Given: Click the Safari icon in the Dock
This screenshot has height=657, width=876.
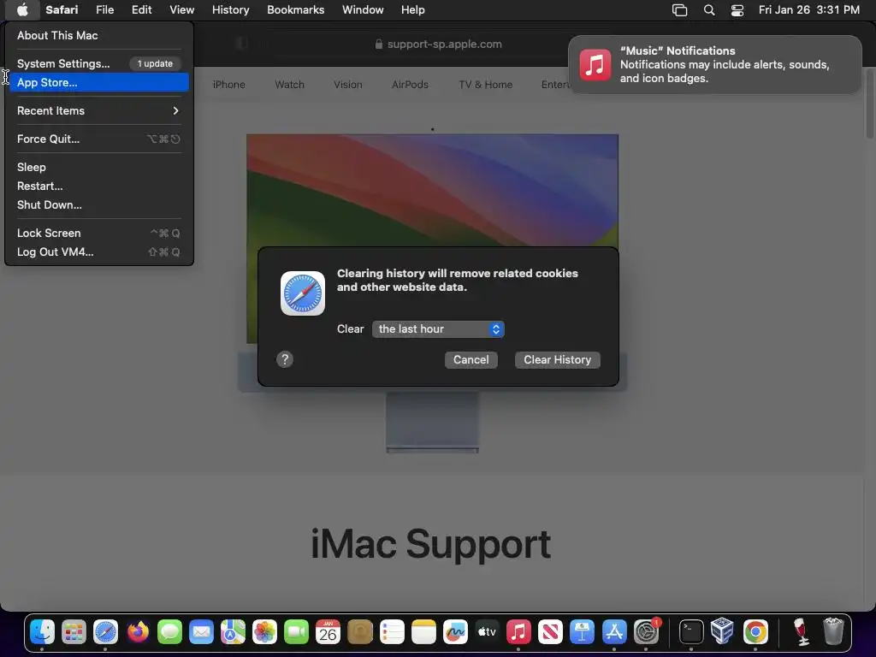Looking at the screenshot, I should coord(105,632).
